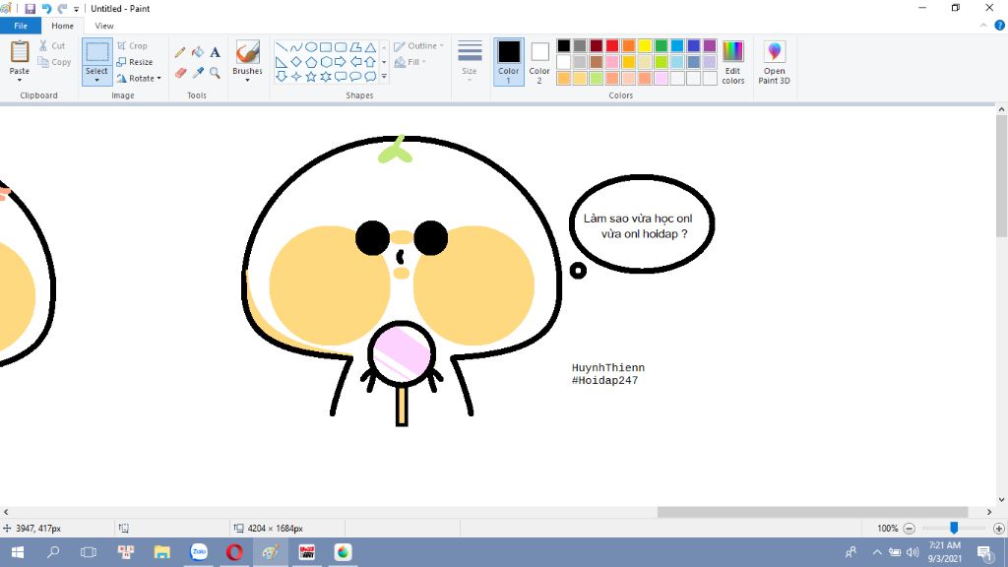Open Zalo from the taskbar
Image resolution: width=1008 pixels, height=567 pixels.
(199, 552)
